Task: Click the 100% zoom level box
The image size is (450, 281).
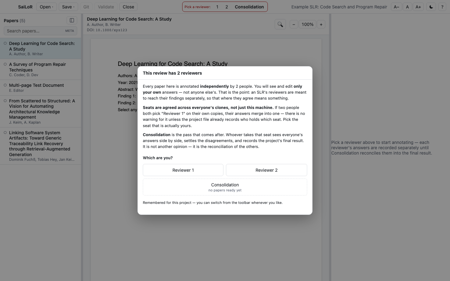Action: click(307, 24)
